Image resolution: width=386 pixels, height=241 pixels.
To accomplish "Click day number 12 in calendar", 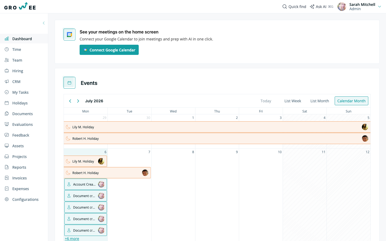I will [367, 152].
